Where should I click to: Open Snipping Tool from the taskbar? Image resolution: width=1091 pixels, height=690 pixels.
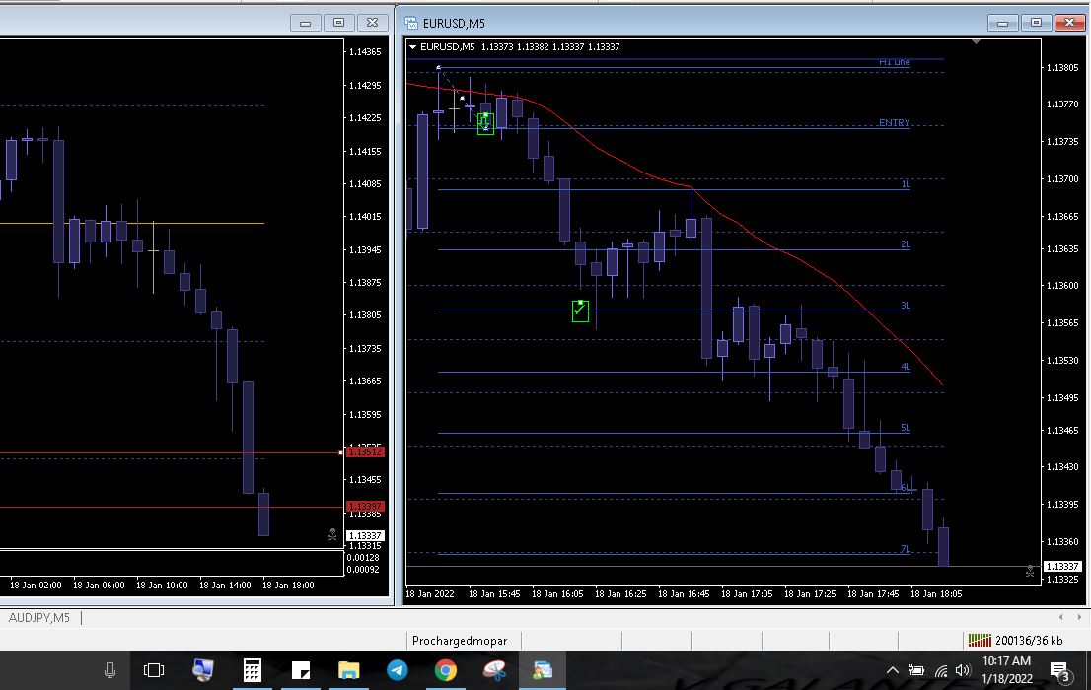click(494, 670)
